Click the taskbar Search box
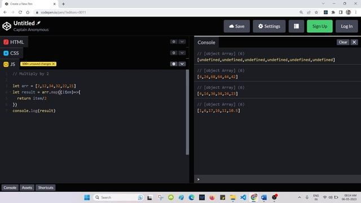This screenshot has height=203, width=361. [x=119, y=197]
